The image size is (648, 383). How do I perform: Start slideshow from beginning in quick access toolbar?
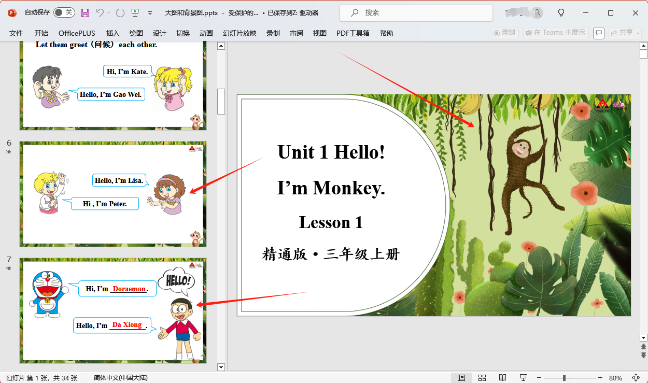135,13
